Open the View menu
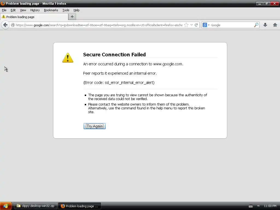The height and width of the screenshot is (210, 280). 23,10
